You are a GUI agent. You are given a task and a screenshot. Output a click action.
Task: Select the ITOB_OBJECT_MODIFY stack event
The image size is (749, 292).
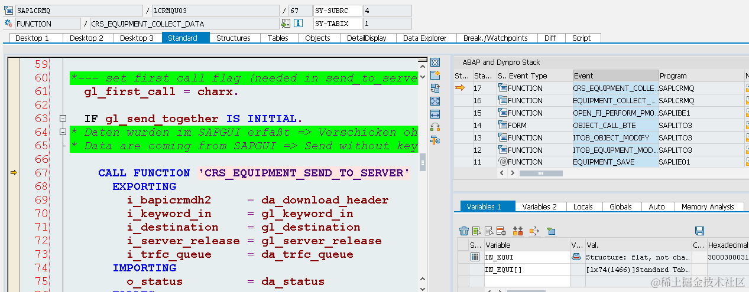[615, 137]
